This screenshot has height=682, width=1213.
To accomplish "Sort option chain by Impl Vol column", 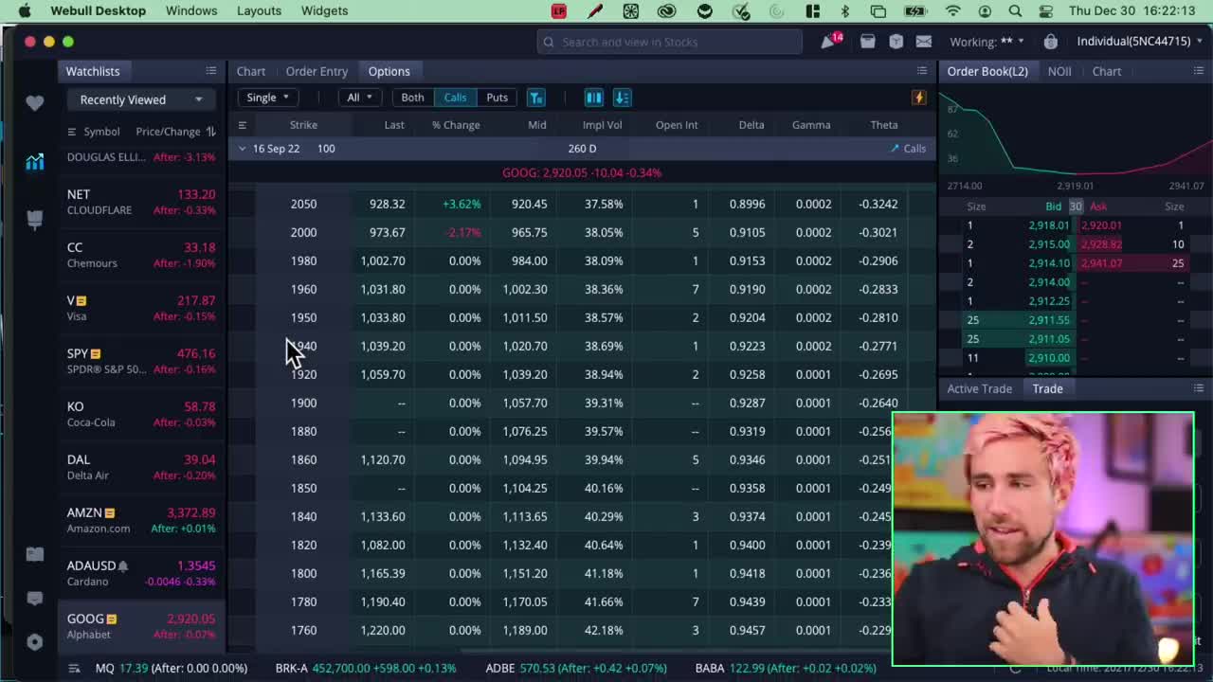I will point(602,125).
